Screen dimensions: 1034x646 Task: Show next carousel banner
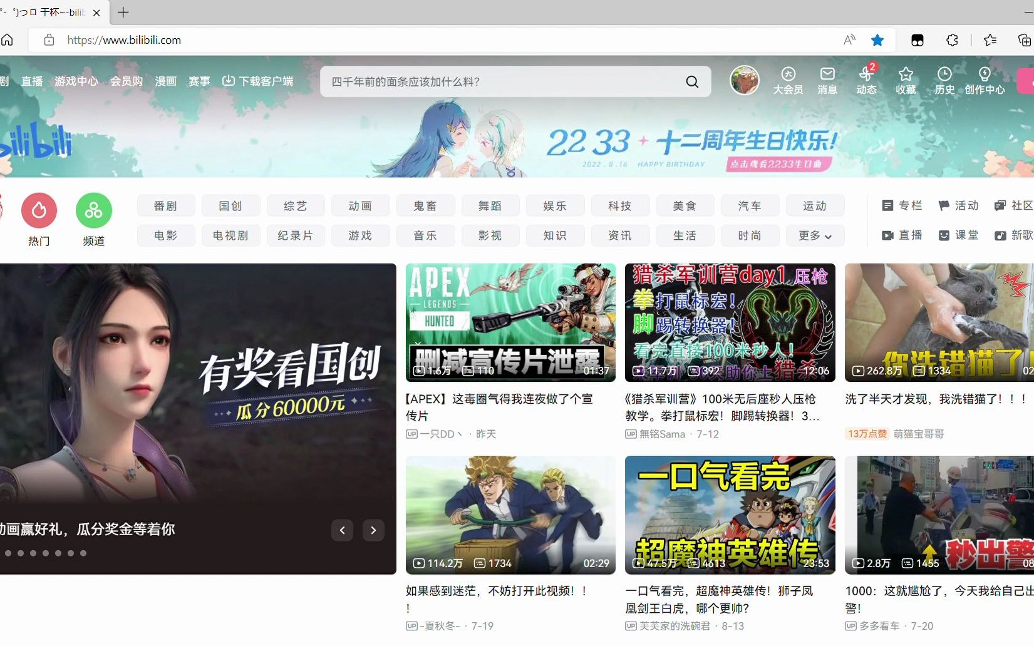(373, 530)
